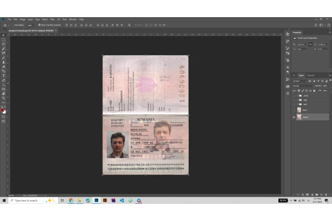Click the add layer mask icon
The height and width of the screenshot is (221, 332).
click(x=307, y=194)
